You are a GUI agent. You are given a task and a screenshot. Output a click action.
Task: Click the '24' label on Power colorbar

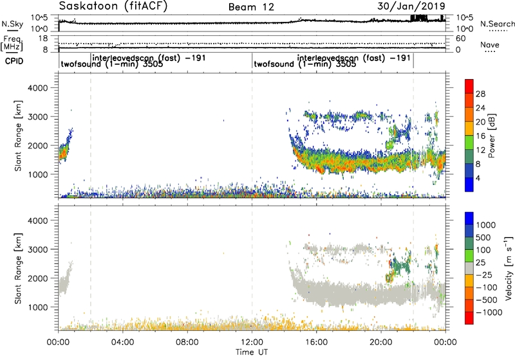point(480,108)
